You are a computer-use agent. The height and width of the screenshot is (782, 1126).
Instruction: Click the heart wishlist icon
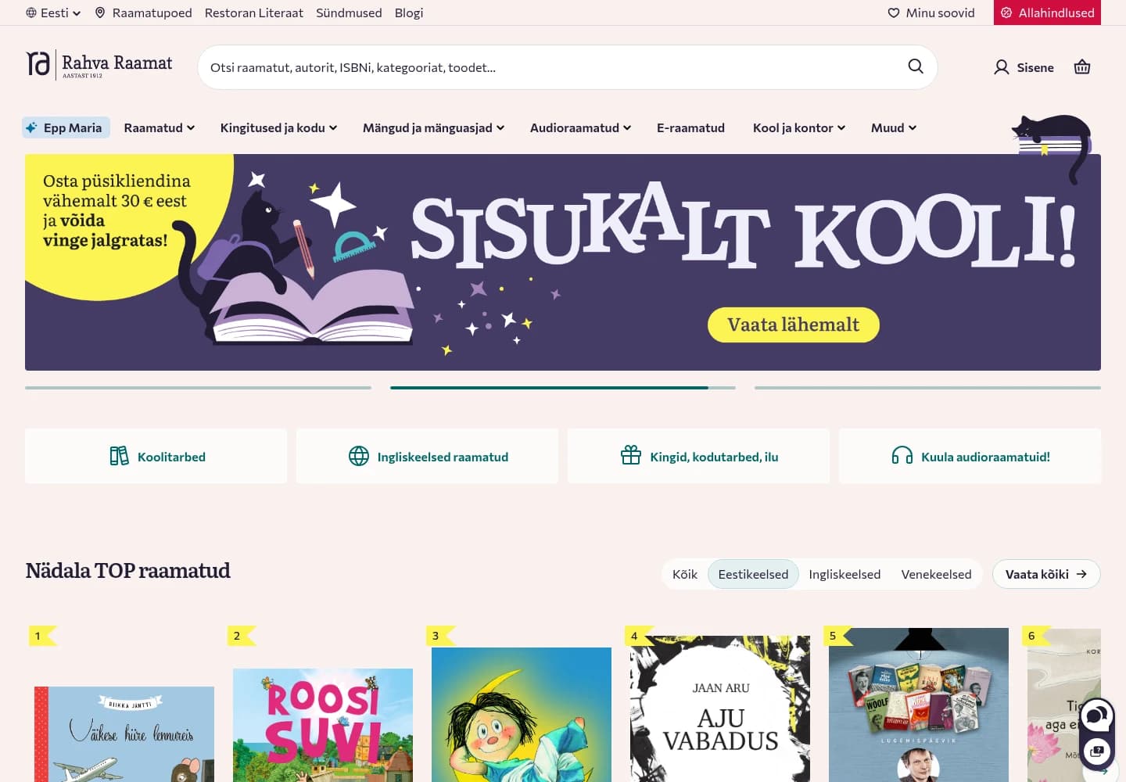(894, 13)
